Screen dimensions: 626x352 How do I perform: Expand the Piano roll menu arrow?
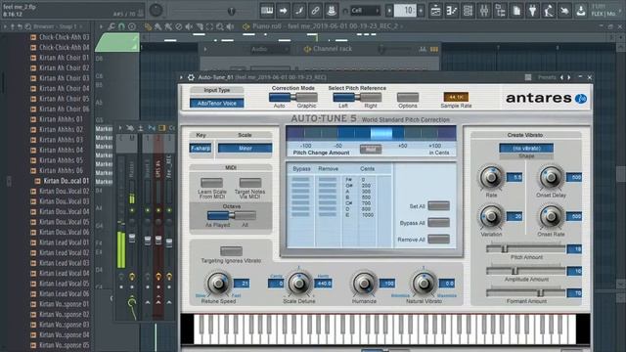[x=101, y=26]
